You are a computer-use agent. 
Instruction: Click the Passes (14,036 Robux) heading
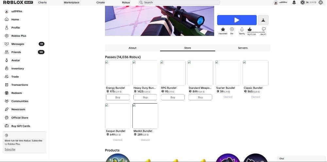123,57
